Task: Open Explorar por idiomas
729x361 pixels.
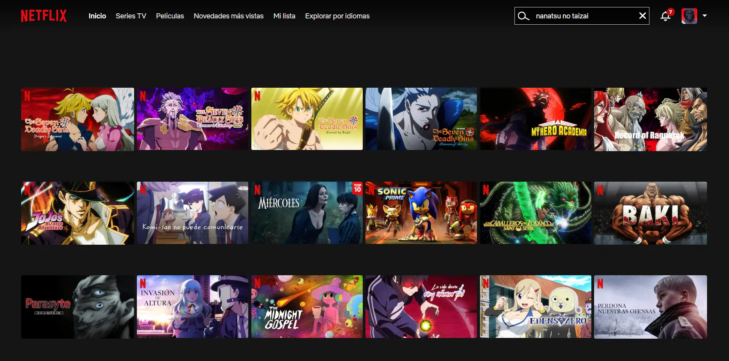Action: pos(337,16)
